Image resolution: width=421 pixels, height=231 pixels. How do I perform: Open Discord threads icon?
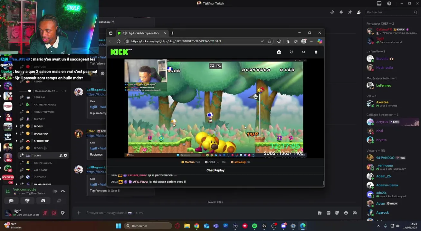click(332, 12)
